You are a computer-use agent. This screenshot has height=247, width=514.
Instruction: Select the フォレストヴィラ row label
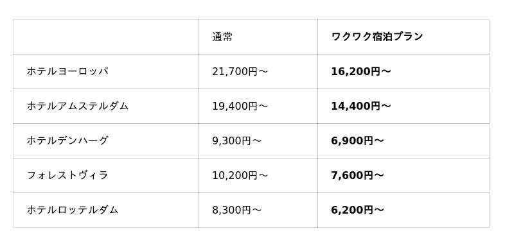point(67,175)
